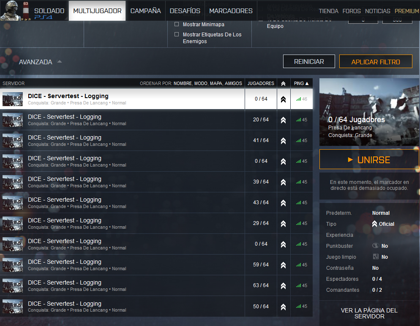Click the Reiniciar filter button

pyautogui.click(x=309, y=61)
